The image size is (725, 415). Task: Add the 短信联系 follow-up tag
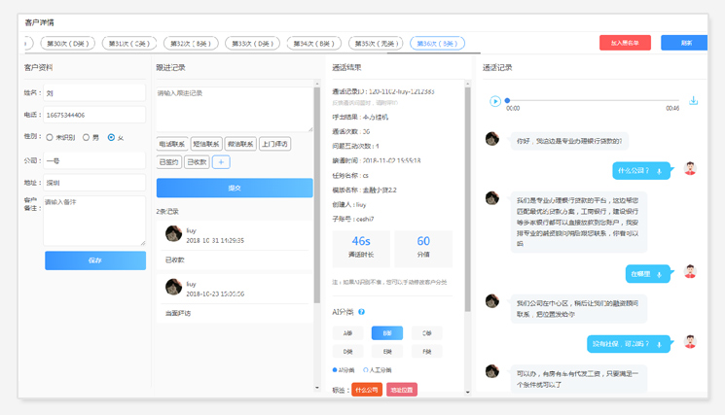pyautogui.click(x=206, y=144)
